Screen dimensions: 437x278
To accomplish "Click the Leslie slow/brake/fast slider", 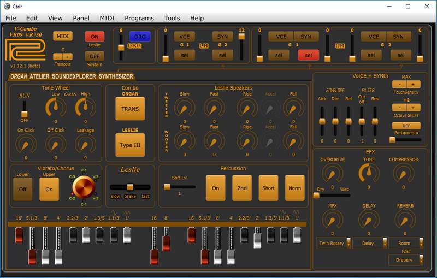I will pos(130,187).
